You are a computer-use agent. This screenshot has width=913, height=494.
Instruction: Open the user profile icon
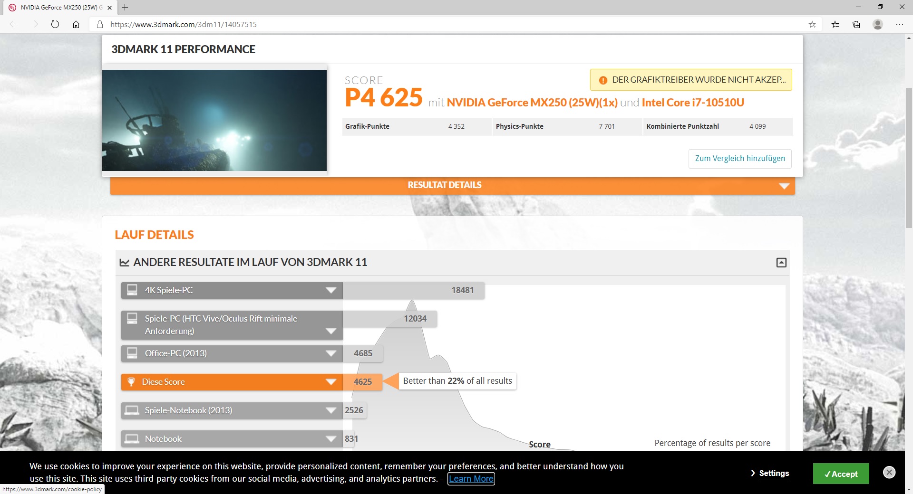pyautogui.click(x=878, y=24)
